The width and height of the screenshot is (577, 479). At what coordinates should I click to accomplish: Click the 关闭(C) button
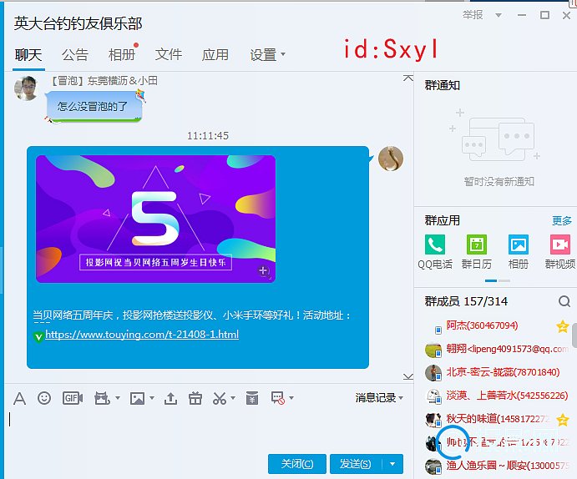[x=297, y=464]
